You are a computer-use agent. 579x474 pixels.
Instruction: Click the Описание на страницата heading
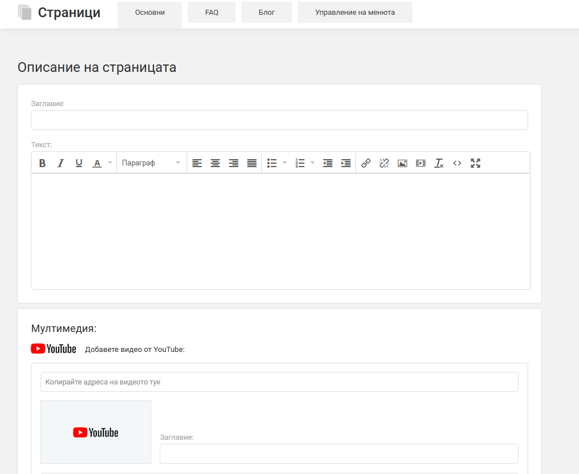point(97,67)
